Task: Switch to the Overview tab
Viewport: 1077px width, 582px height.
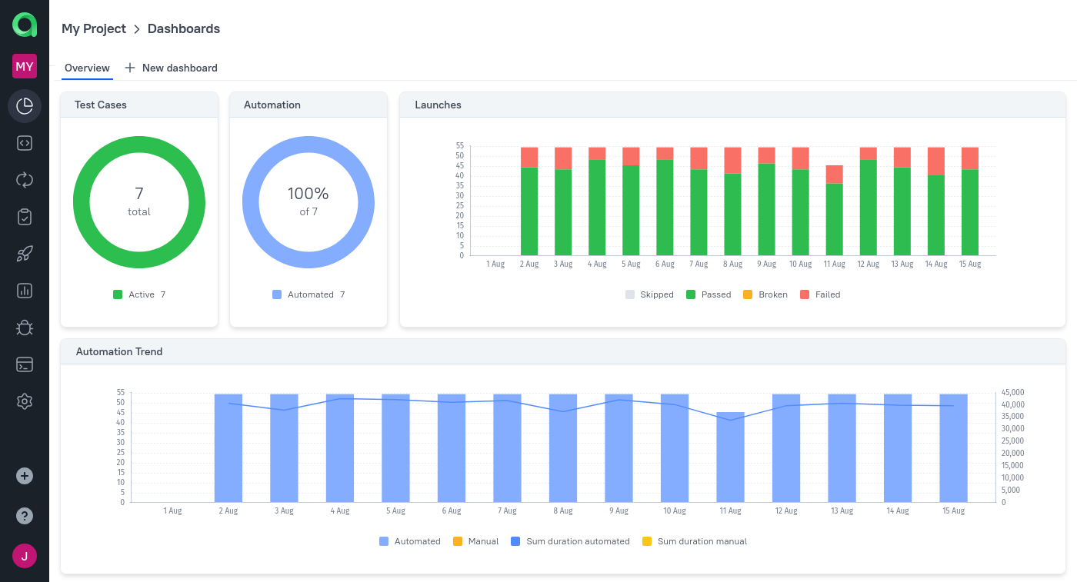Action: [x=87, y=68]
